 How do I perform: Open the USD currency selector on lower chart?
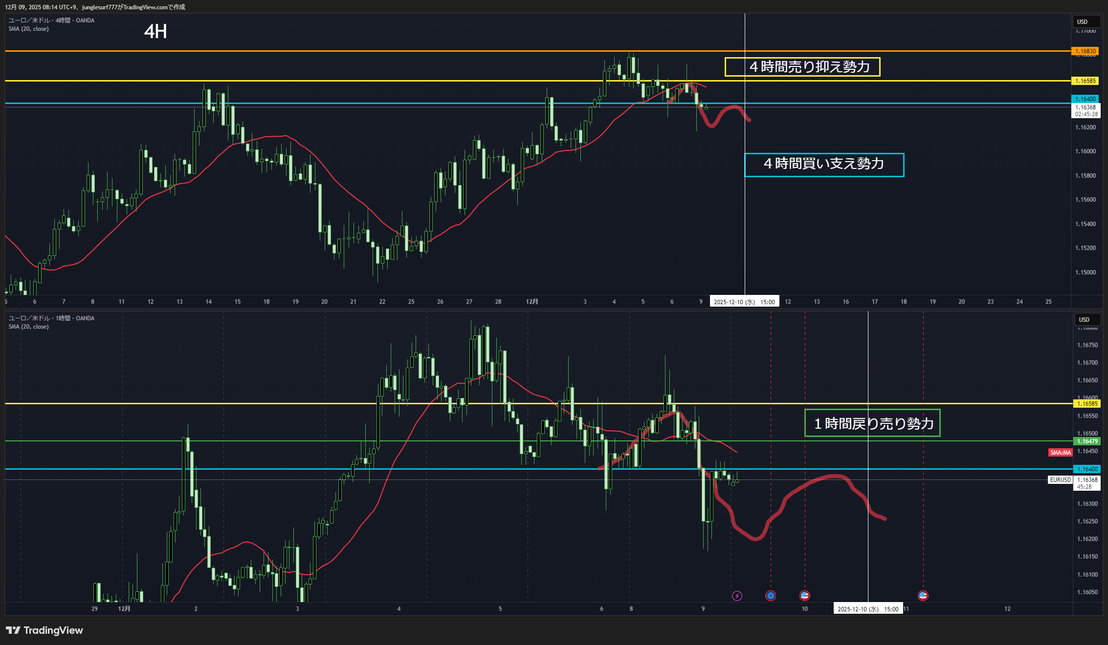point(1084,320)
